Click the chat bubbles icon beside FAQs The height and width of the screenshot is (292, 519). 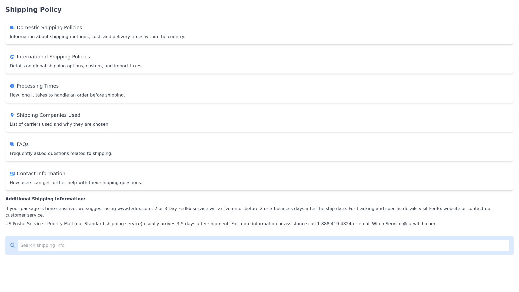coord(12,144)
